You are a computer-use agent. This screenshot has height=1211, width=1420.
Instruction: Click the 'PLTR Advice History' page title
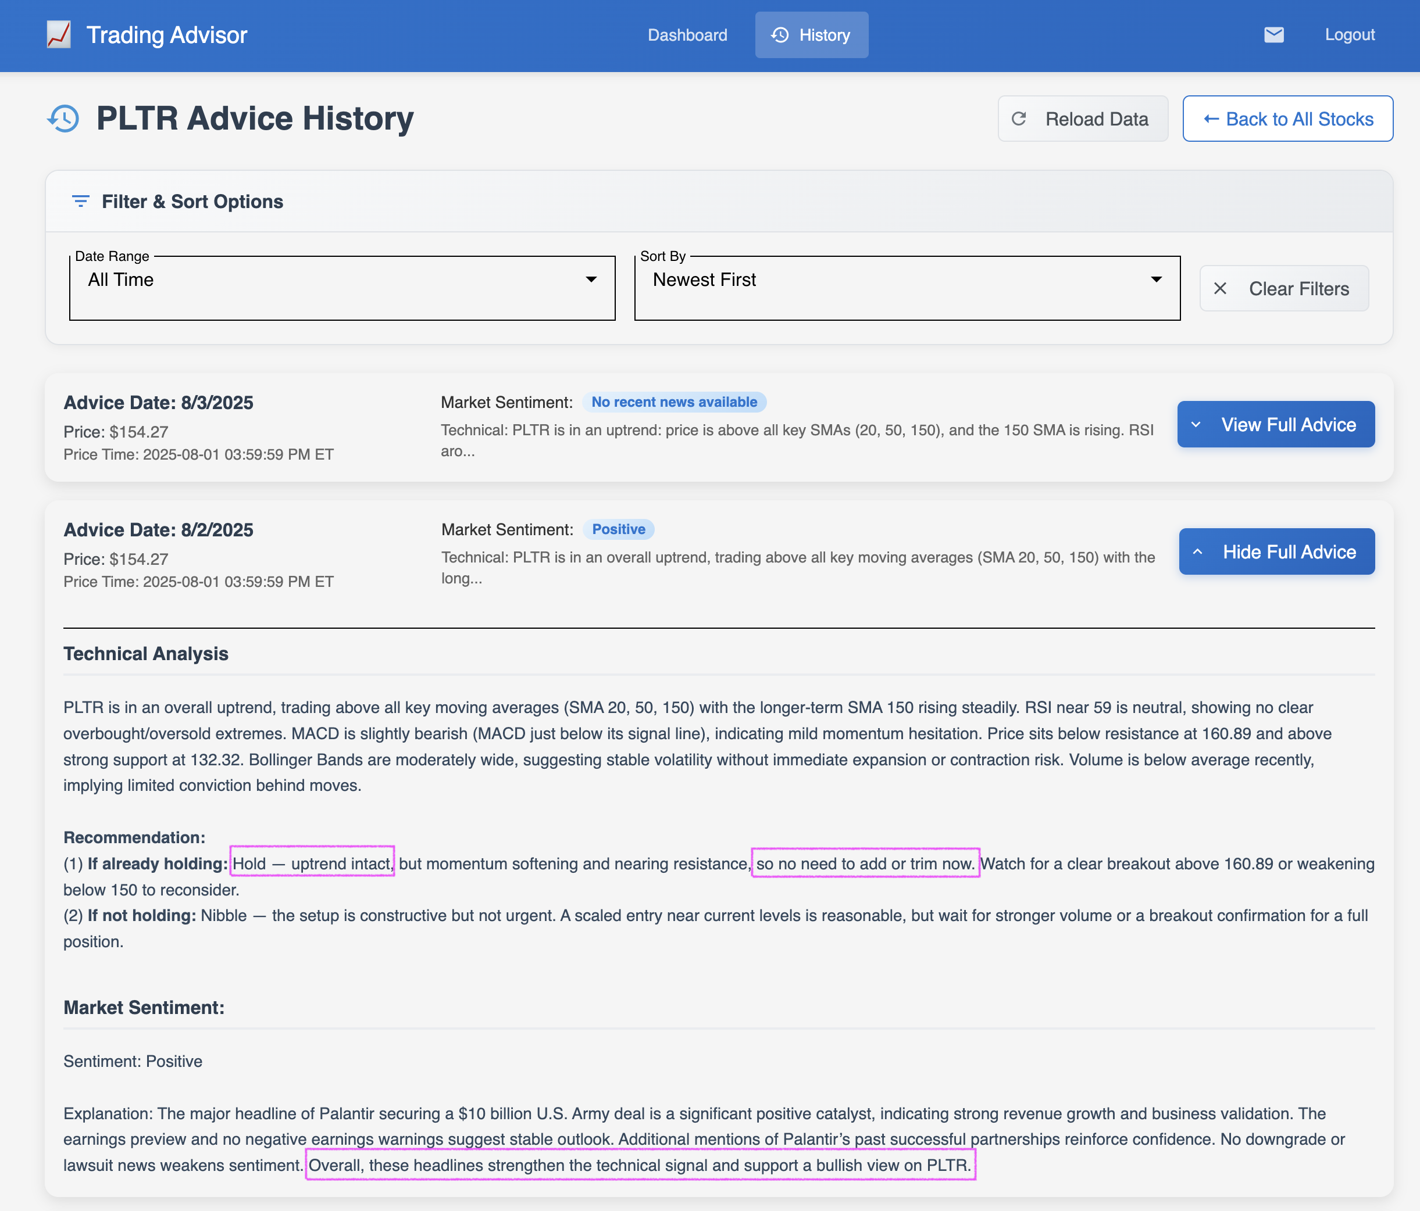click(255, 119)
